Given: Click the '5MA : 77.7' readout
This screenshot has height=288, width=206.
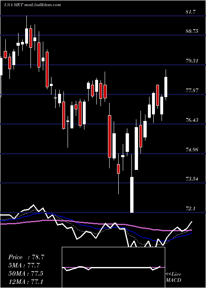Looking at the screenshot, I should click(24, 265).
